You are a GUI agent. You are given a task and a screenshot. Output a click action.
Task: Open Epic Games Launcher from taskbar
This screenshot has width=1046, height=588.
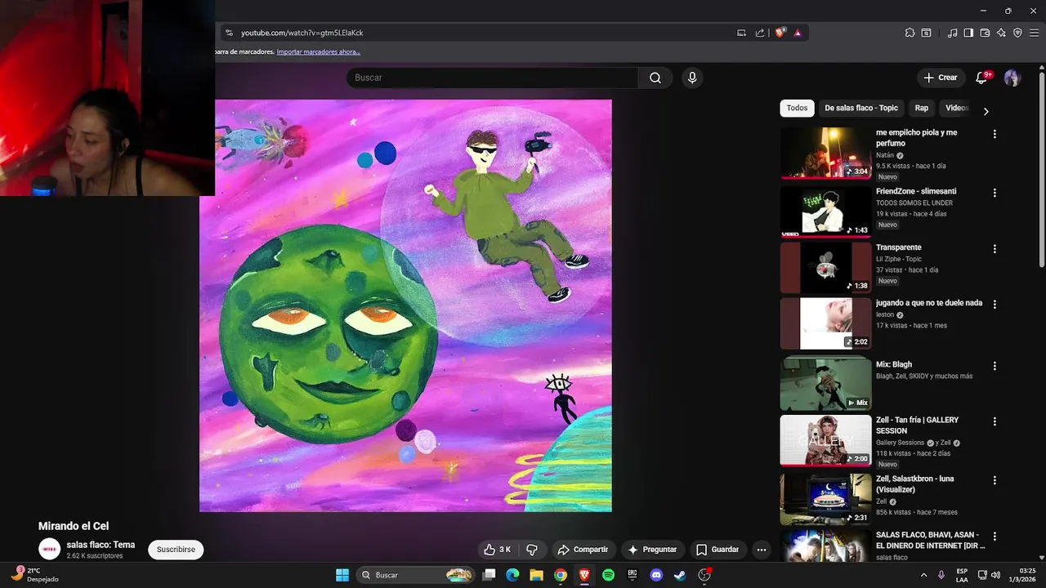click(x=632, y=575)
